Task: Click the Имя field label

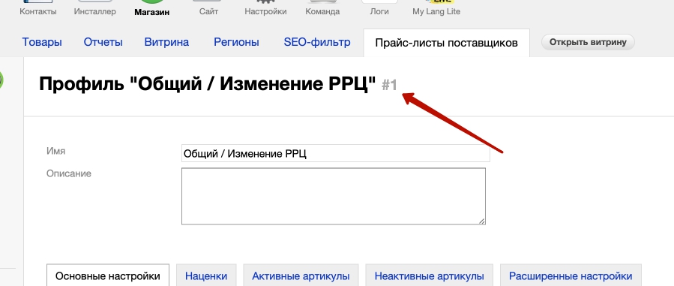Action: point(56,151)
